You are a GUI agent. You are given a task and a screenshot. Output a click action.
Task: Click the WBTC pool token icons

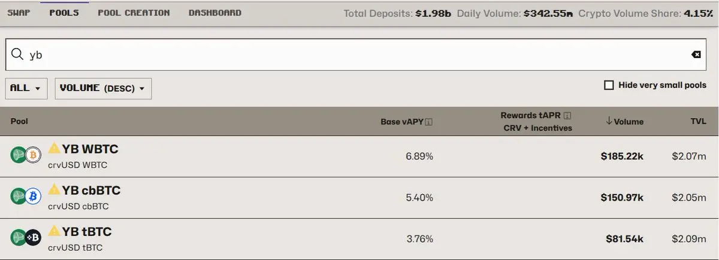tap(26, 155)
